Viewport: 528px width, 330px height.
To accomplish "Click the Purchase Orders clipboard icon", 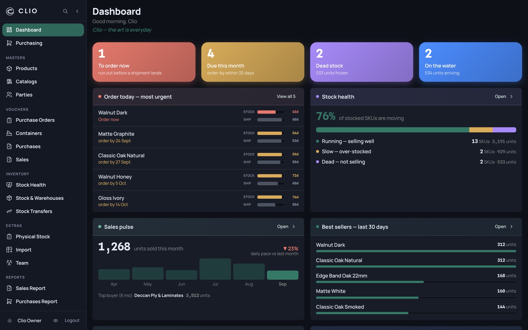I will [9, 120].
